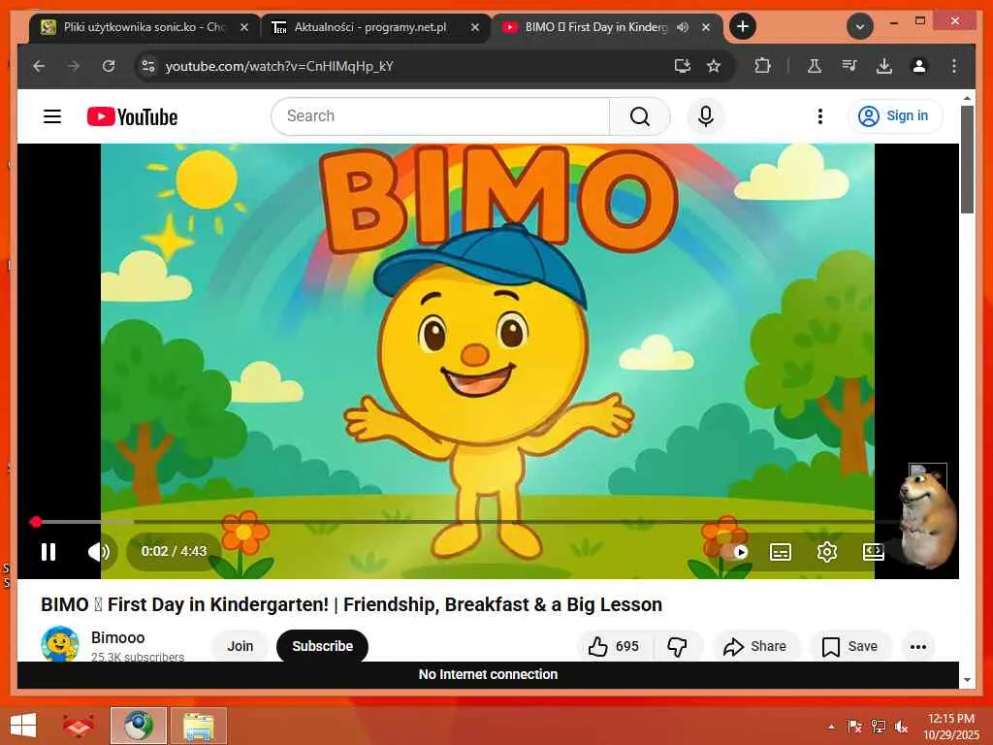
Task: Select browser icon on taskbar
Action: [x=138, y=726]
